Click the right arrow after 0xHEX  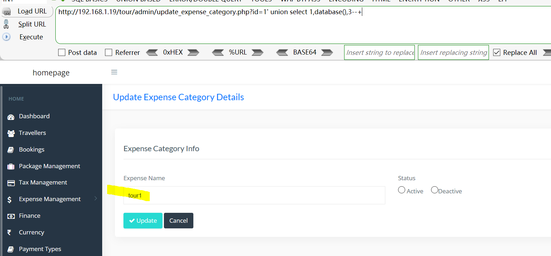coord(193,52)
